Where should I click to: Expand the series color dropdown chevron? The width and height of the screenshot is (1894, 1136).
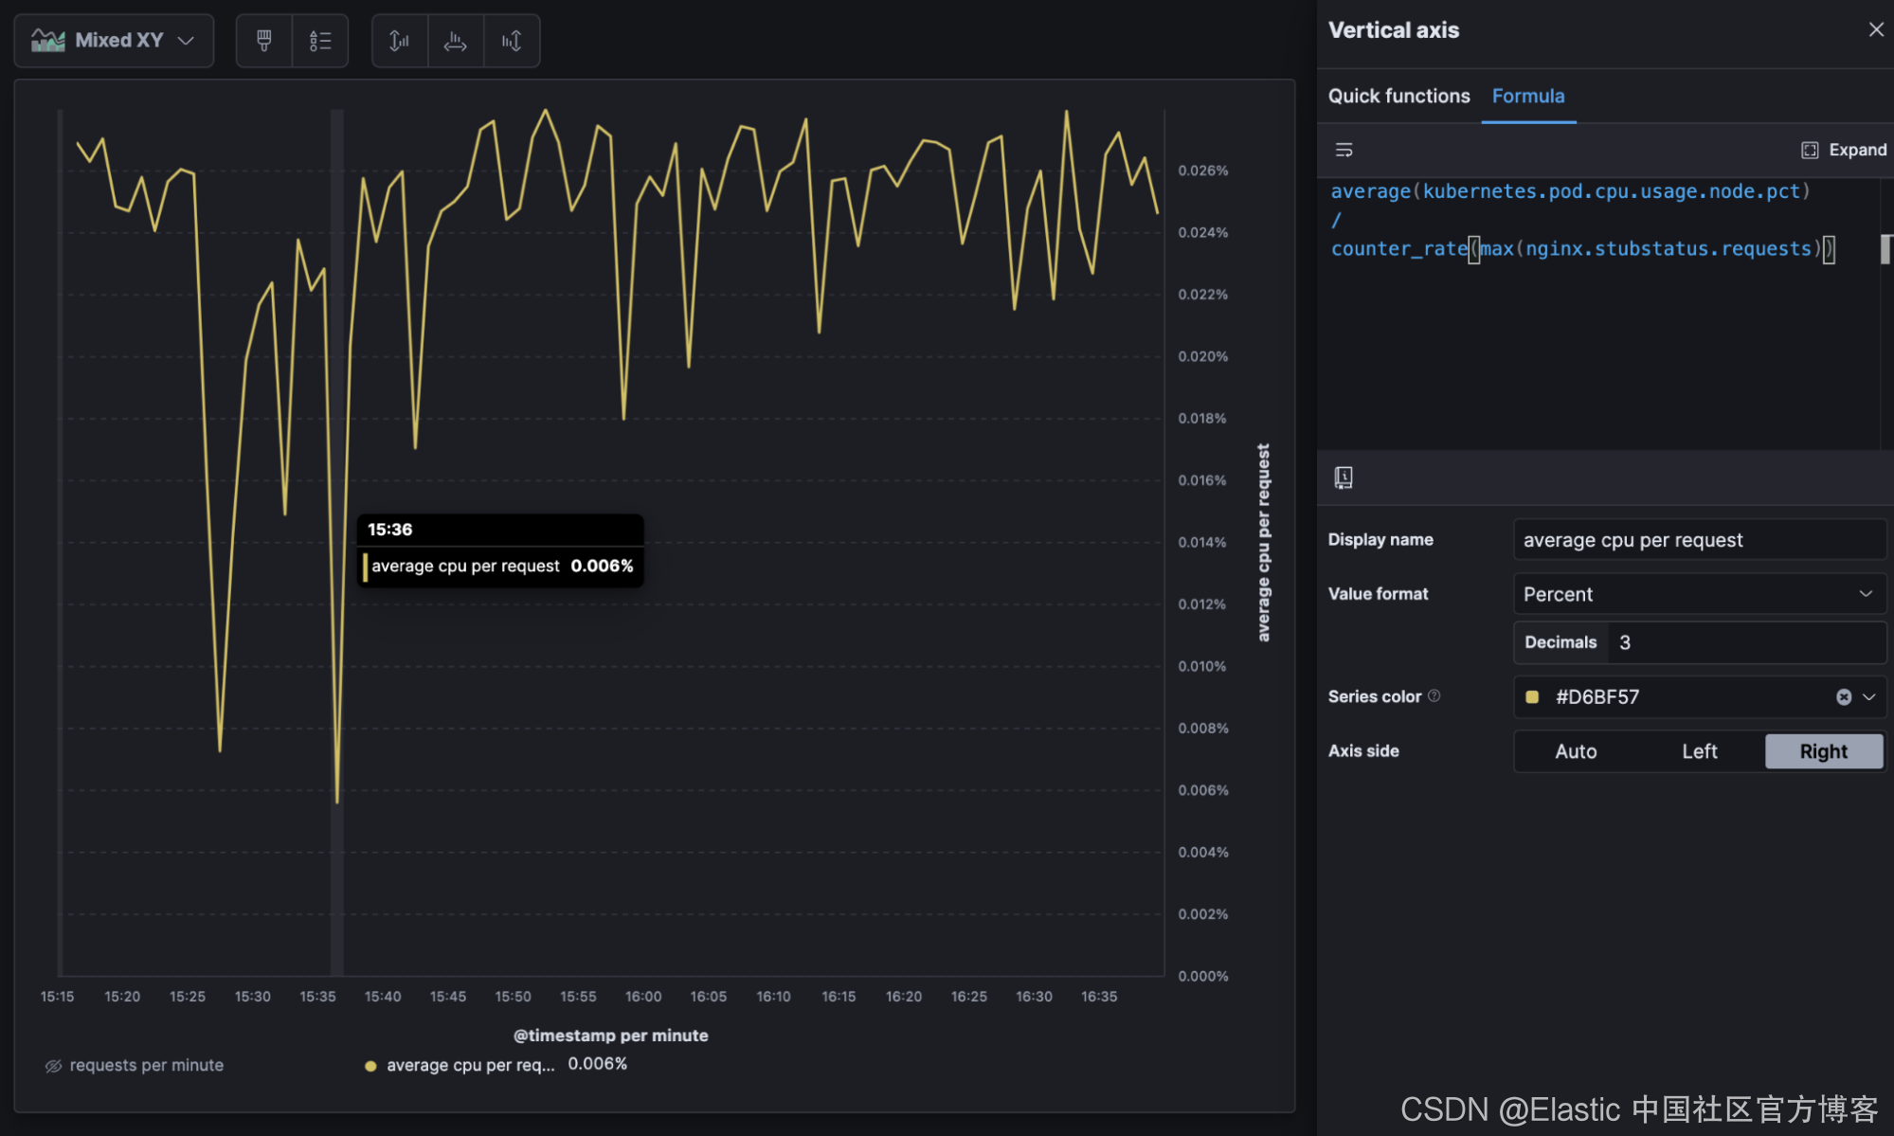click(1869, 697)
